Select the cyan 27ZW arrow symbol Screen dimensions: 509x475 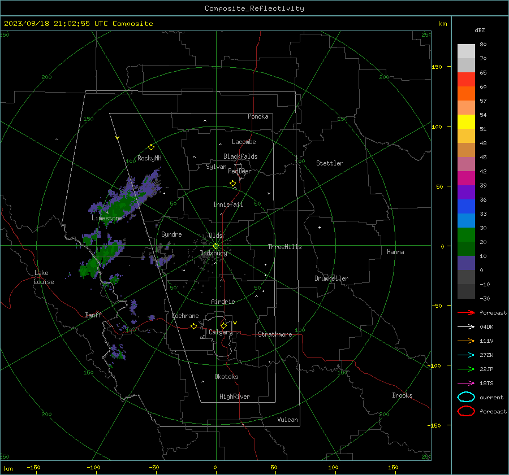466,355
